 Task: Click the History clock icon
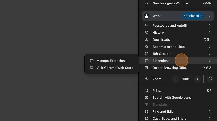pos(147,32)
